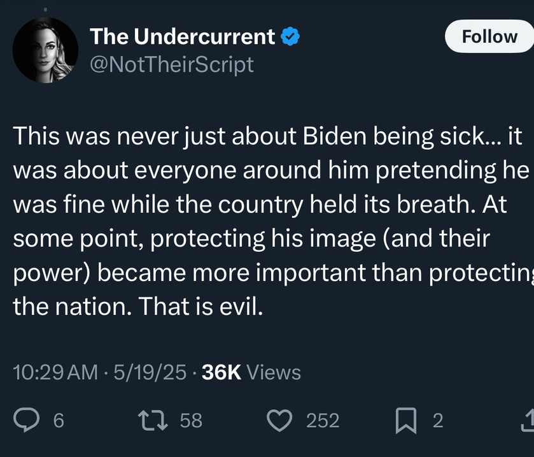This screenshot has height=457, width=534.
Task: Open the share icon at the right edge
Action: [528, 420]
